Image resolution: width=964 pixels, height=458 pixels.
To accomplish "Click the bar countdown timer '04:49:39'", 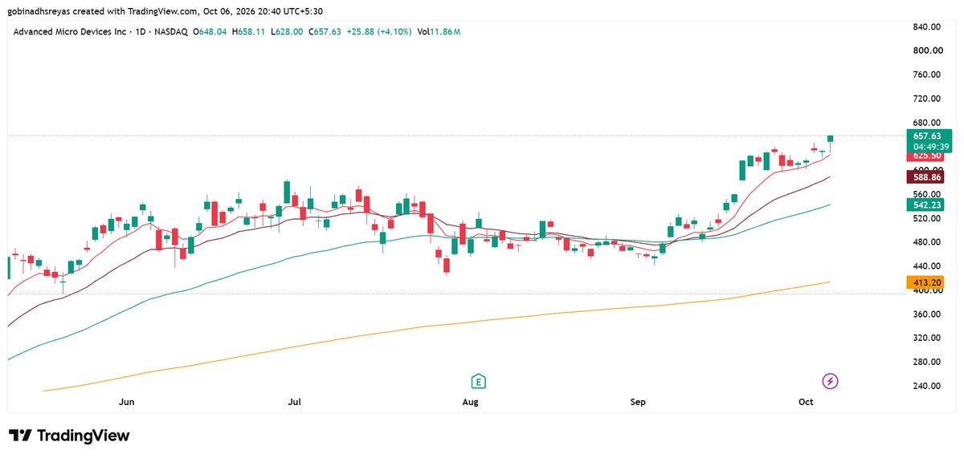I will point(929,147).
